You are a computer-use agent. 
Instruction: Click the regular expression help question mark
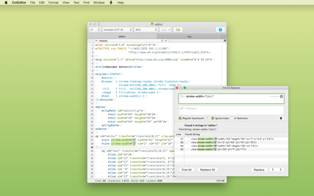click(x=207, y=118)
